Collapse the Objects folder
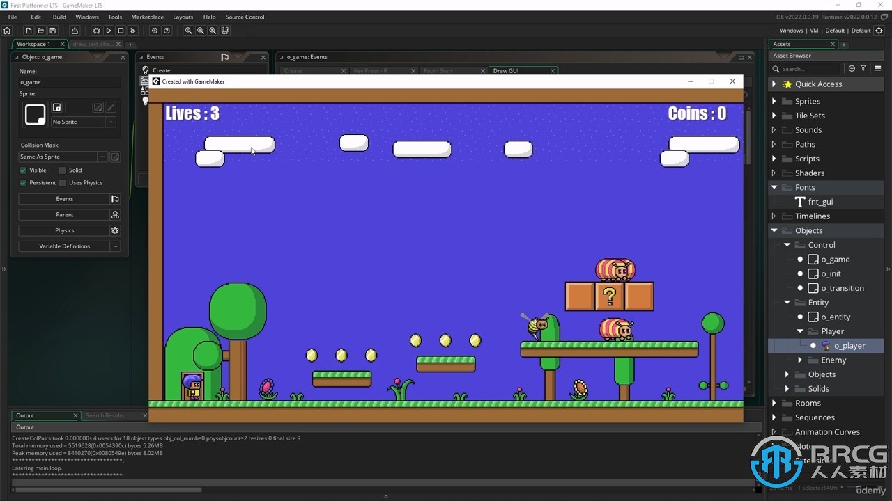Image resolution: width=892 pixels, height=501 pixels. click(774, 230)
